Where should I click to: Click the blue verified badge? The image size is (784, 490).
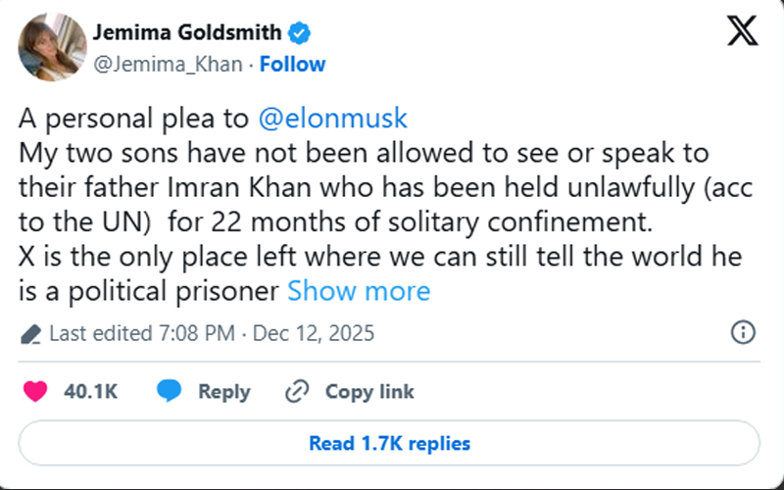(x=299, y=34)
